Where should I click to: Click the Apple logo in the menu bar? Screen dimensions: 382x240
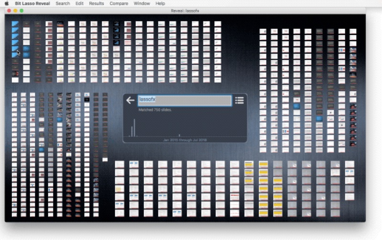[7, 3]
